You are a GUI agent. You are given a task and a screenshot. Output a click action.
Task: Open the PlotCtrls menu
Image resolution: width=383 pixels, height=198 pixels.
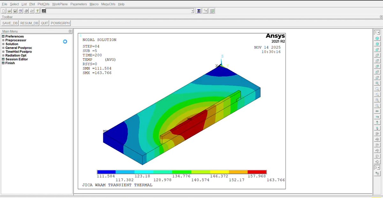(x=44, y=4)
